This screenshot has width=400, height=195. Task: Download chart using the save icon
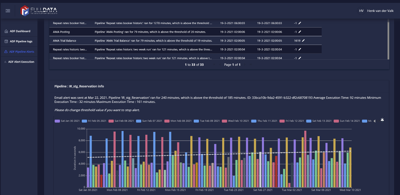point(382,120)
